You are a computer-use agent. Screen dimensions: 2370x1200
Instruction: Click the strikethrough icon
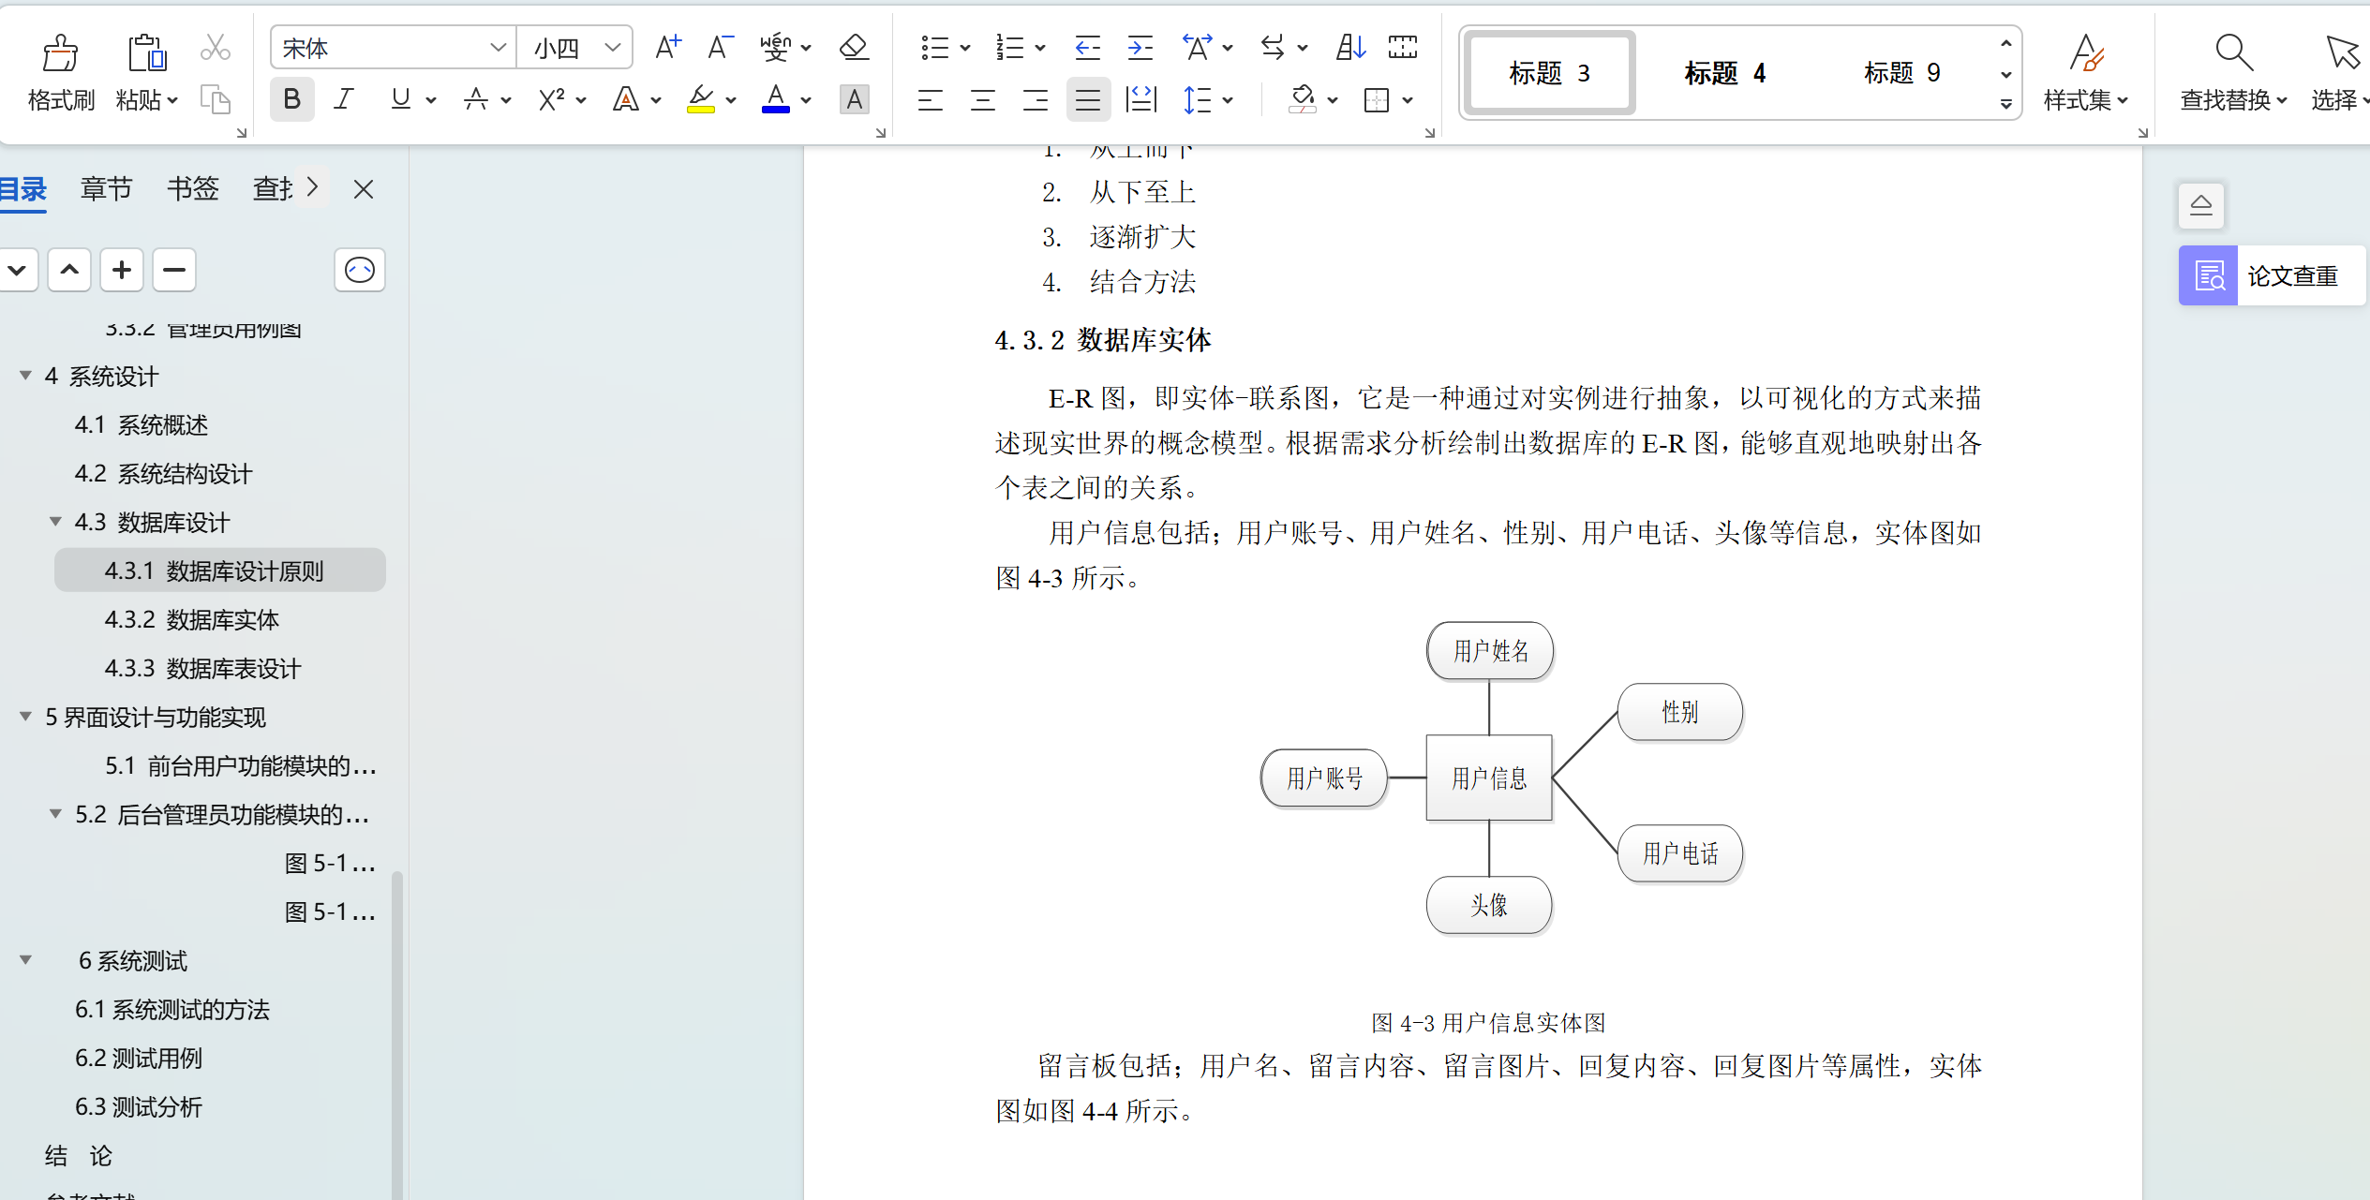[476, 99]
